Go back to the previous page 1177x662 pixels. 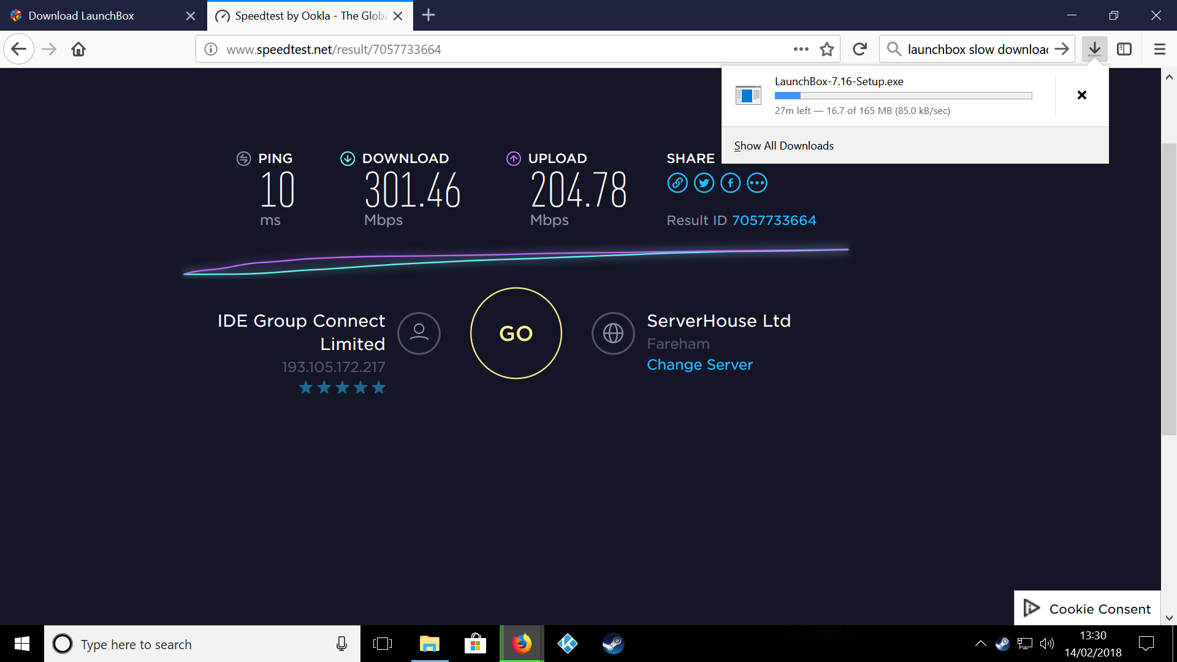pyautogui.click(x=18, y=49)
